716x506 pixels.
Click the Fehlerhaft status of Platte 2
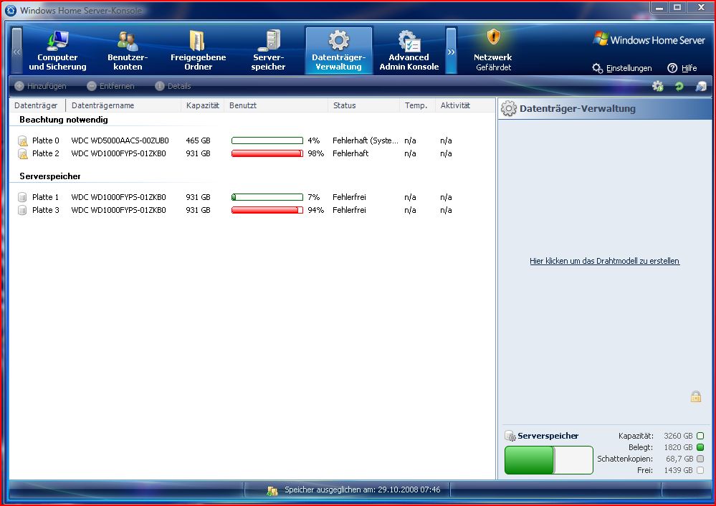click(x=350, y=153)
